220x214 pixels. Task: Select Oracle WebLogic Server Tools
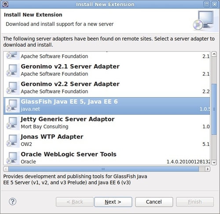pyautogui.click(x=107, y=157)
